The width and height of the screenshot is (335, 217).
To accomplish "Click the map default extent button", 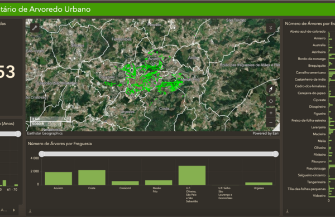I will [271, 101].
